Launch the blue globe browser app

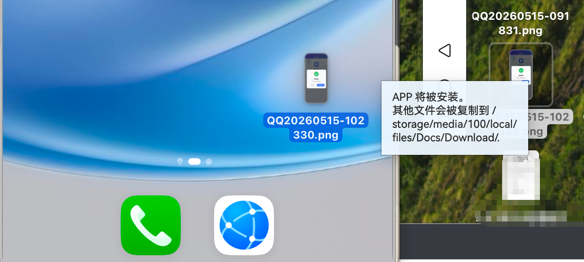click(244, 225)
